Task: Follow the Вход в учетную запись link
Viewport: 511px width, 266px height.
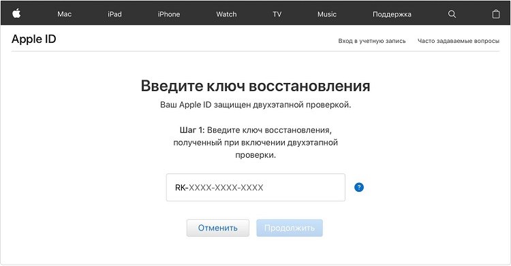Action: pyautogui.click(x=372, y=41)
